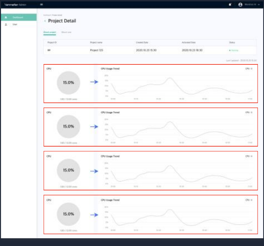Click the 15.0% gauge in the first CPU panel
Screen dimensions: 264x246
click(68, 83)
